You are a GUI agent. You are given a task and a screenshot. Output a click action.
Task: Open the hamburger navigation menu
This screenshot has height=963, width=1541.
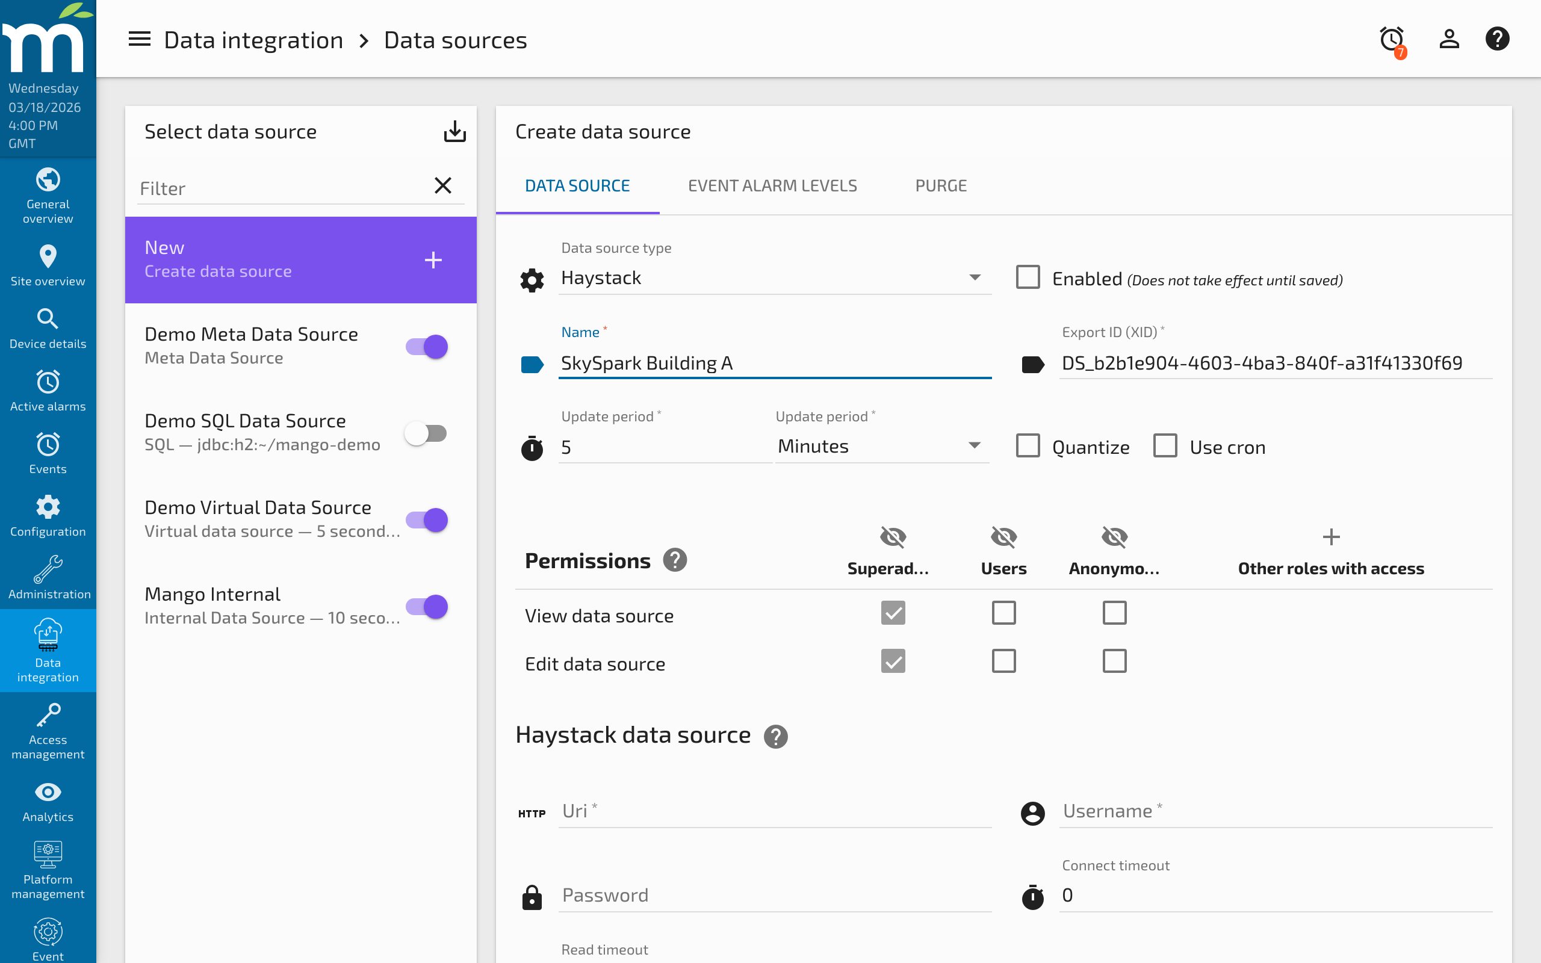click(x=140, y=39)
